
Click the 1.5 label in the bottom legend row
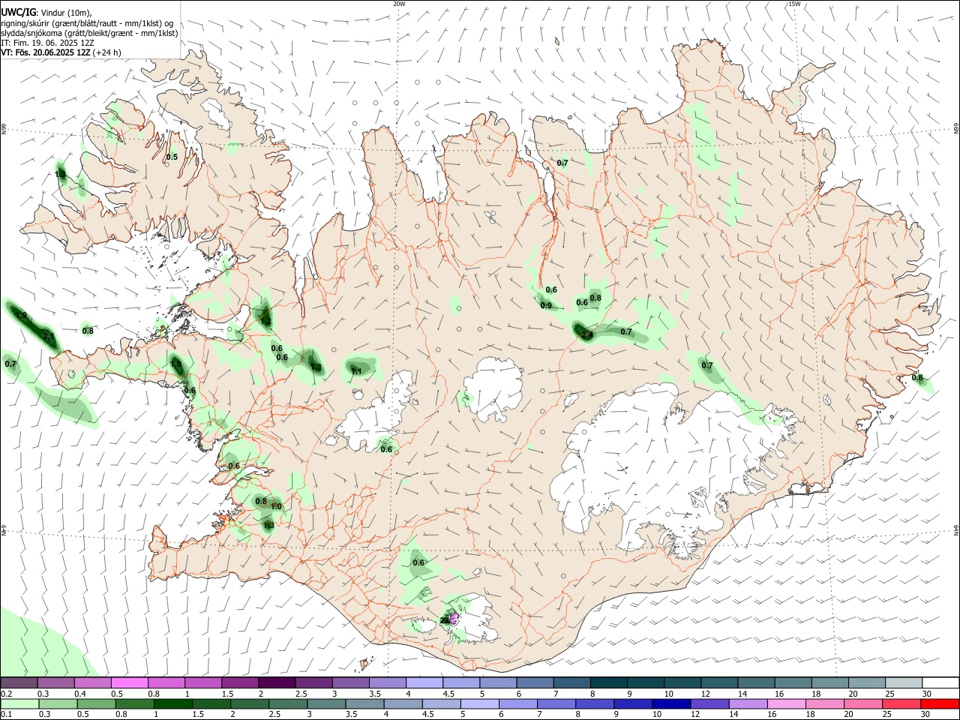click(198, 715)
